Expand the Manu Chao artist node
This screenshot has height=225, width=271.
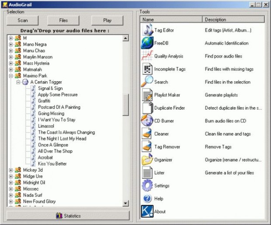point(11,51)
